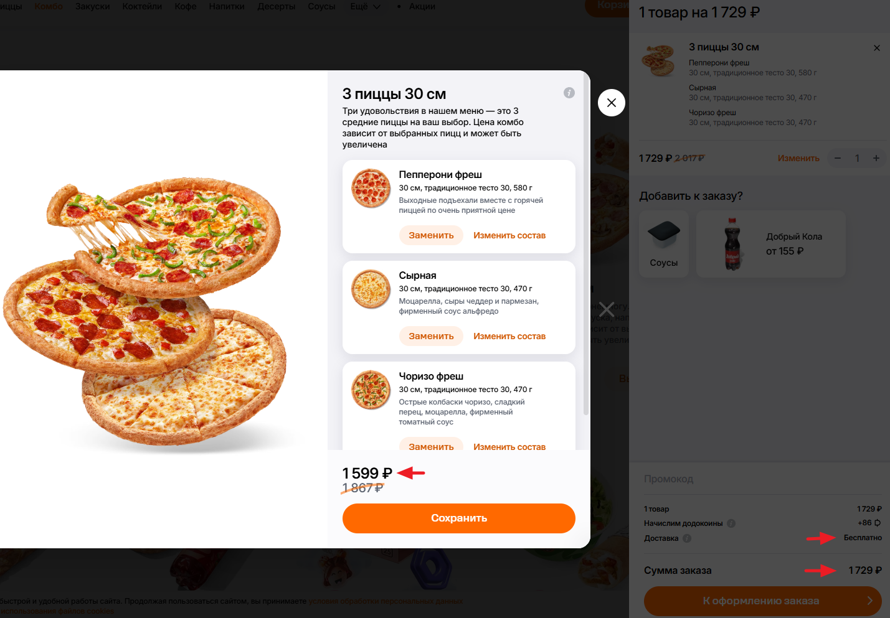Proceed with К оформлению заказа button
890x618 pixels.
762,601
